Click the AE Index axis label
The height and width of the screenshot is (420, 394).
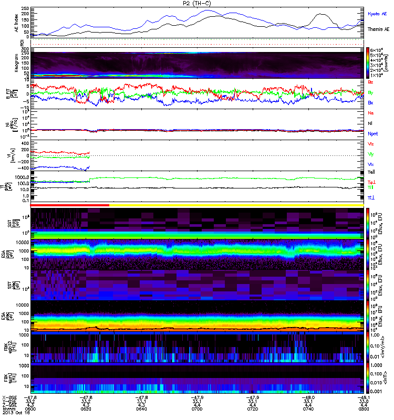tap(17, 23)
